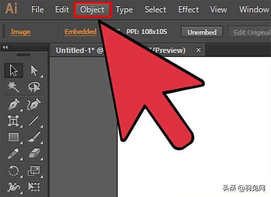Select the Direct Selection tool
This screenshot has width=271, height=197.
(x=34, y=71)
